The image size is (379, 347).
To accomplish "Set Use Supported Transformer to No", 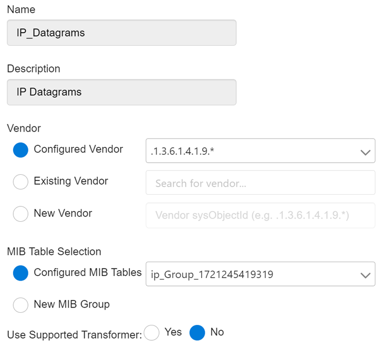I will coord(197,333).
